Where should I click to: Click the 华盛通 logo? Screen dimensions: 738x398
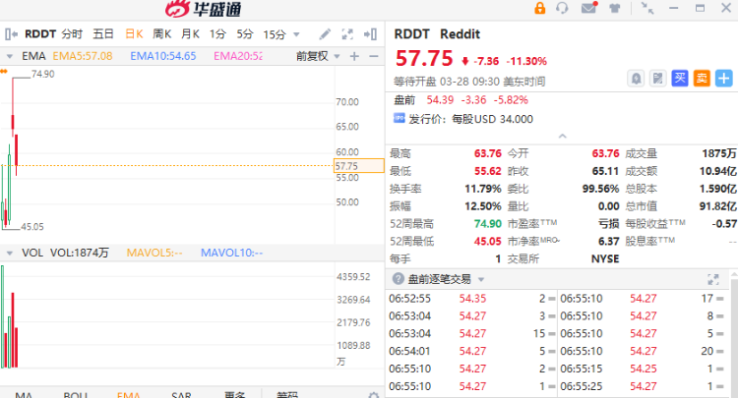tap(203, 9)
